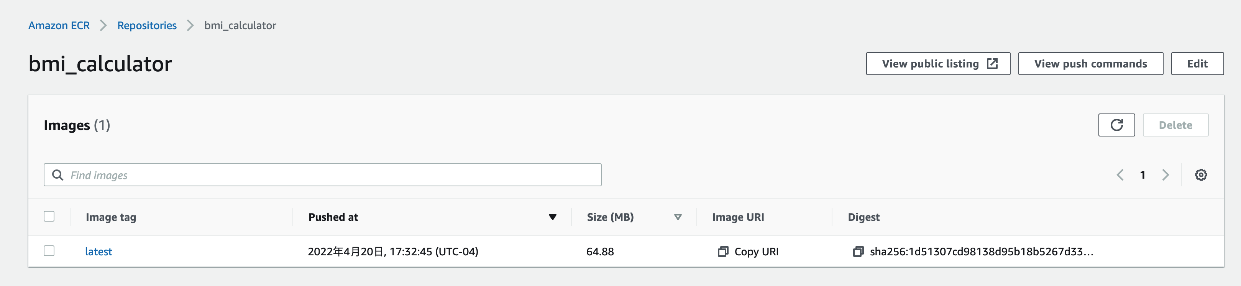The image size is (1241, 286).
Task: Open the table preferences gear icon
Action: tap(1201, 174)
